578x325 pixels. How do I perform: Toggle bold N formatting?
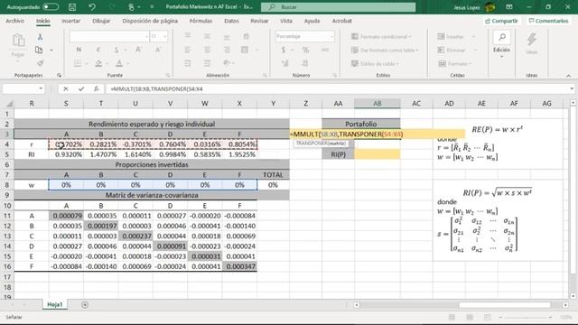(79, 50)
